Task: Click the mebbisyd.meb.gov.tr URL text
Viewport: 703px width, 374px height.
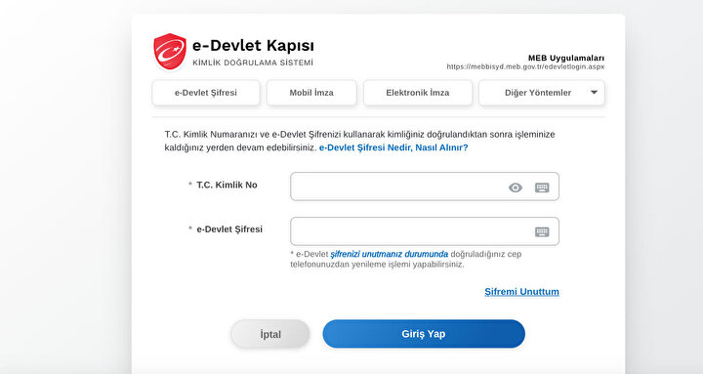Action: [x=525, y=66]
